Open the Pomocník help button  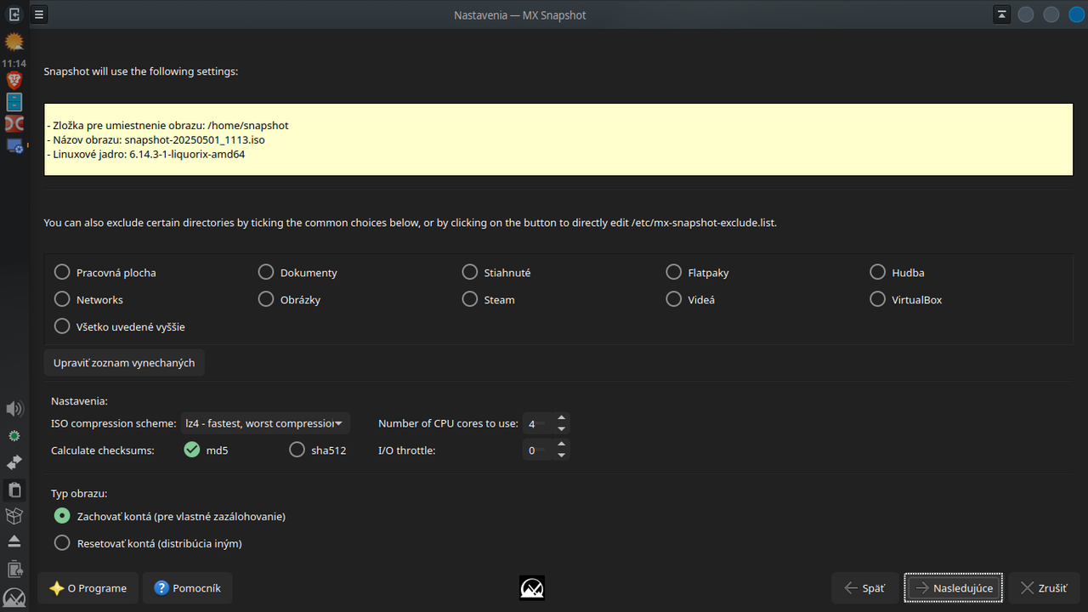(x=187, y=588)
